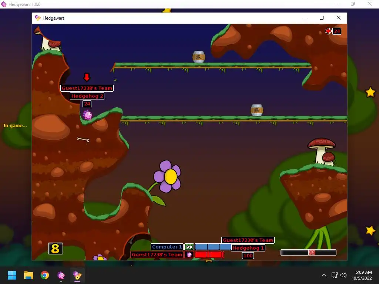Click the Hedgewars logo icon in the inner title bar

tap(38, 18)
